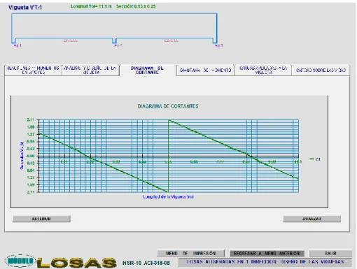Click Regresar a Menú Anterior

[x=267, y=253]
